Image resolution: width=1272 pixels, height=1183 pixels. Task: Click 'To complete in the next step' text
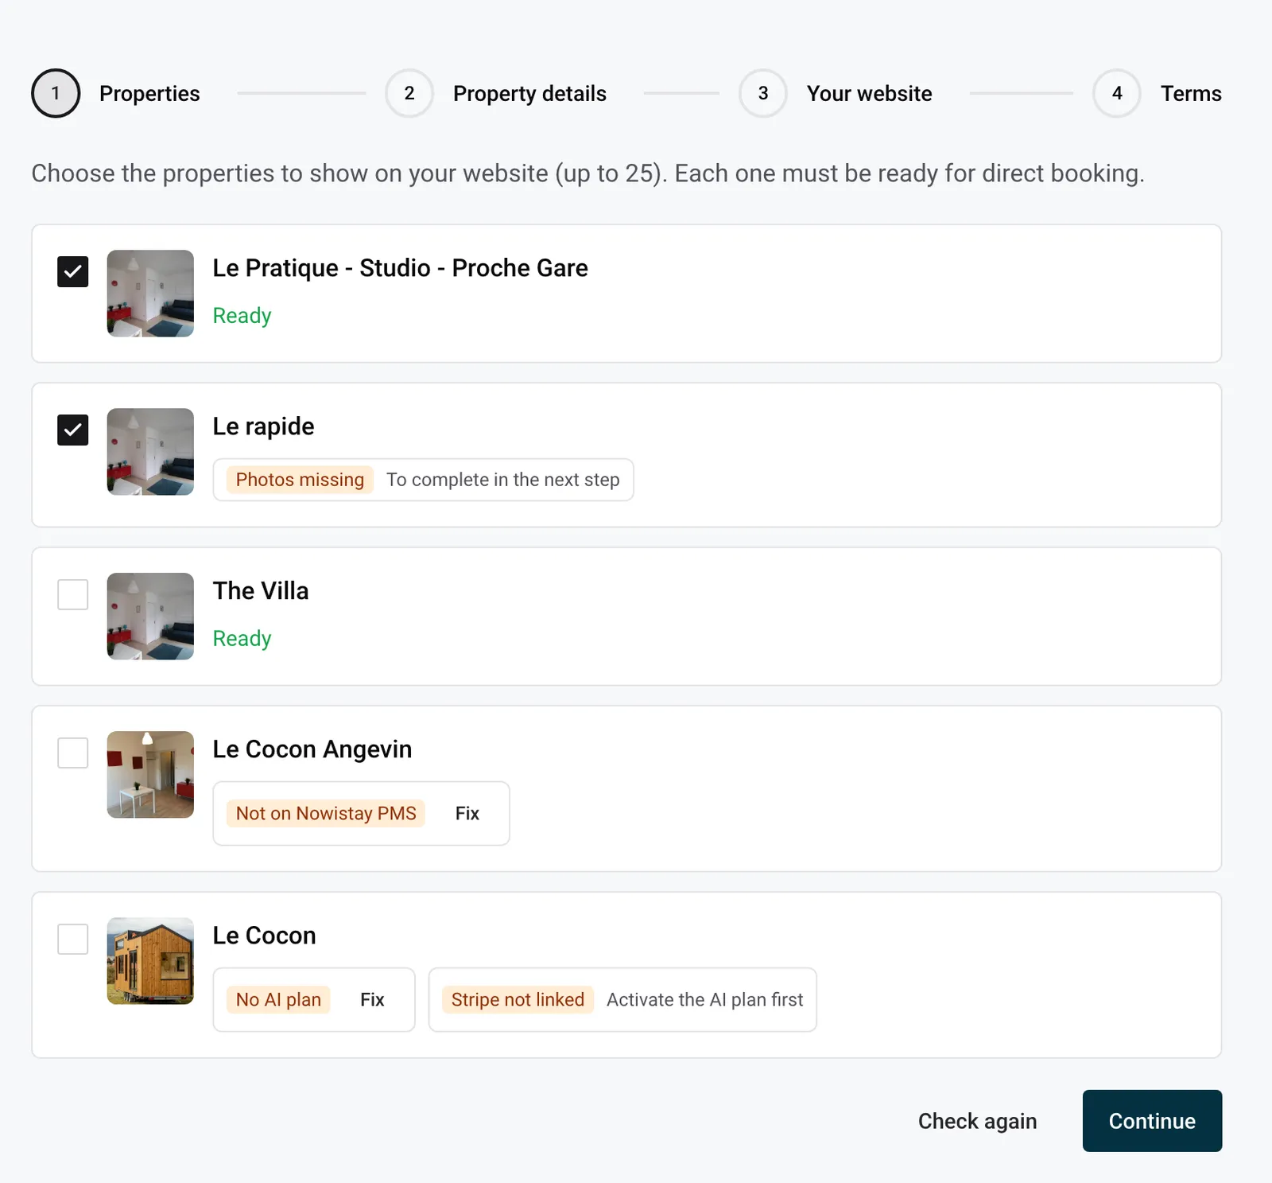(503, 480)
